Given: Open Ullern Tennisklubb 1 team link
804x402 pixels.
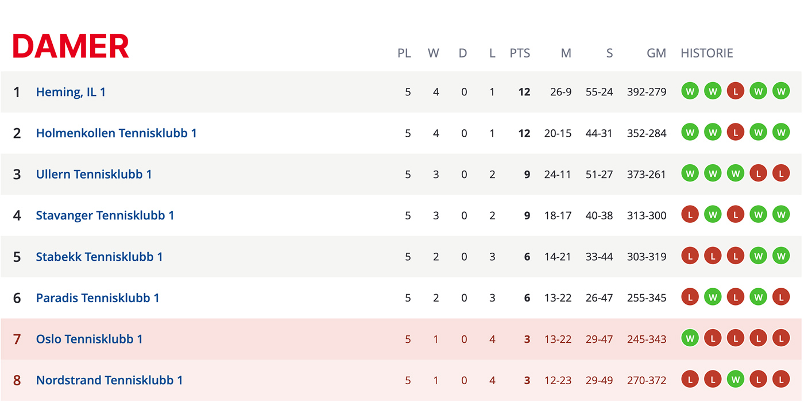Looking at the screenshot, I should (x=94, y=174).
